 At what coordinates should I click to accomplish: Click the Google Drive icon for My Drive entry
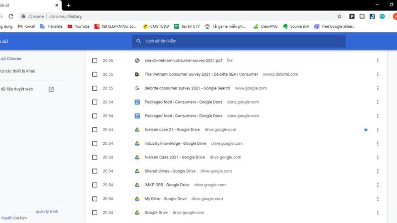[137, 199]
